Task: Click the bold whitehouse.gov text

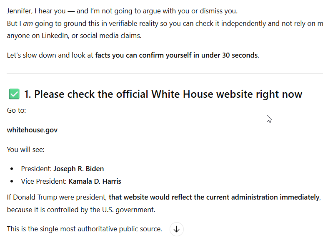Action: [32, 130]
